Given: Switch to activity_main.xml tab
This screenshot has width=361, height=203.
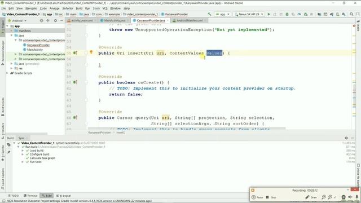Looking at the screenshot, I should point(81,20).
